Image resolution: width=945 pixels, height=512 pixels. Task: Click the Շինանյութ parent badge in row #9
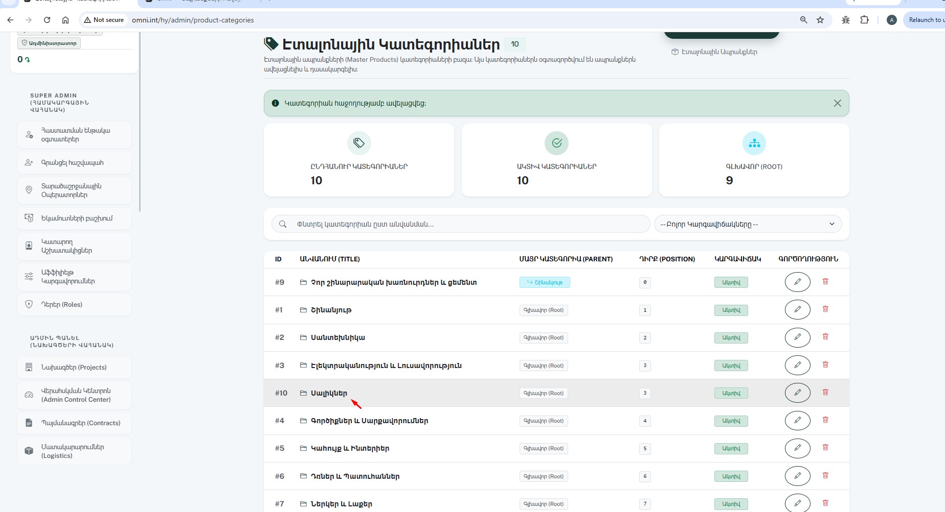tap(545, 282)
